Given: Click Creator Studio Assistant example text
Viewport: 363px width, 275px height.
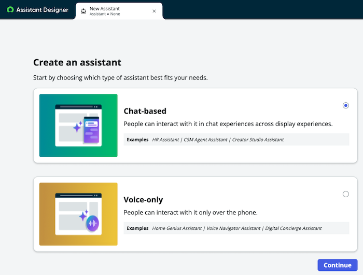Looking at the screenshot, I should tap(258, 140).
